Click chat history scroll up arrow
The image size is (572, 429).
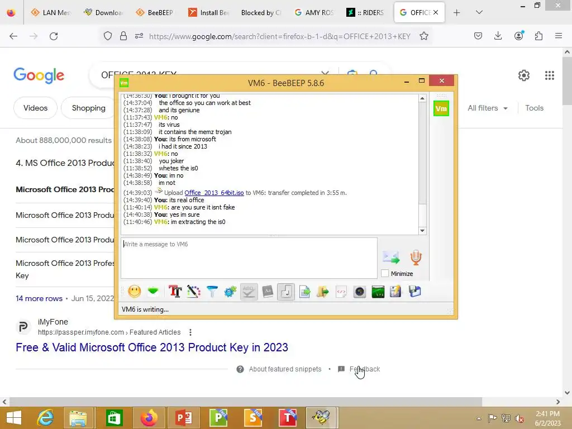click(422, 98)
